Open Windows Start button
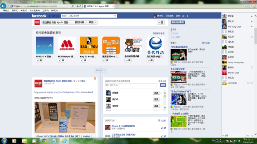Screen dimensions: 257x144 coord(4,141)
